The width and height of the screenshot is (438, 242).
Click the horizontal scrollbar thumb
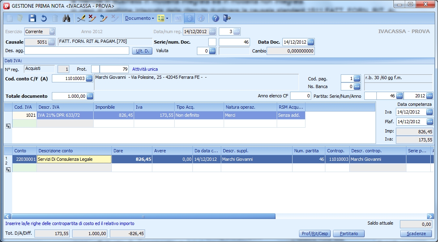pyautogui.click(x=143, y=217)
